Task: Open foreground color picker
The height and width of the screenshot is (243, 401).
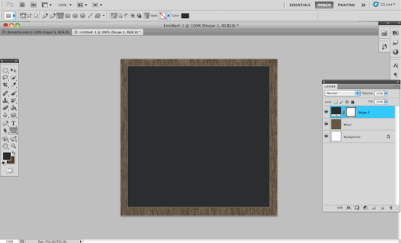Action: (7, 156)
